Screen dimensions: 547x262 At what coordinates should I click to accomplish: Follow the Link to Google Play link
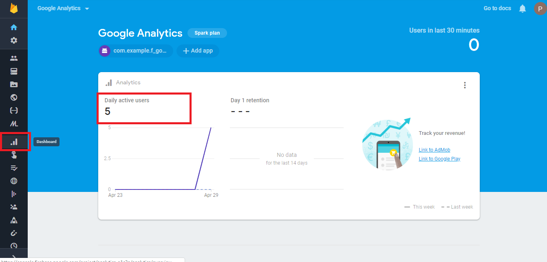[439, 159]
